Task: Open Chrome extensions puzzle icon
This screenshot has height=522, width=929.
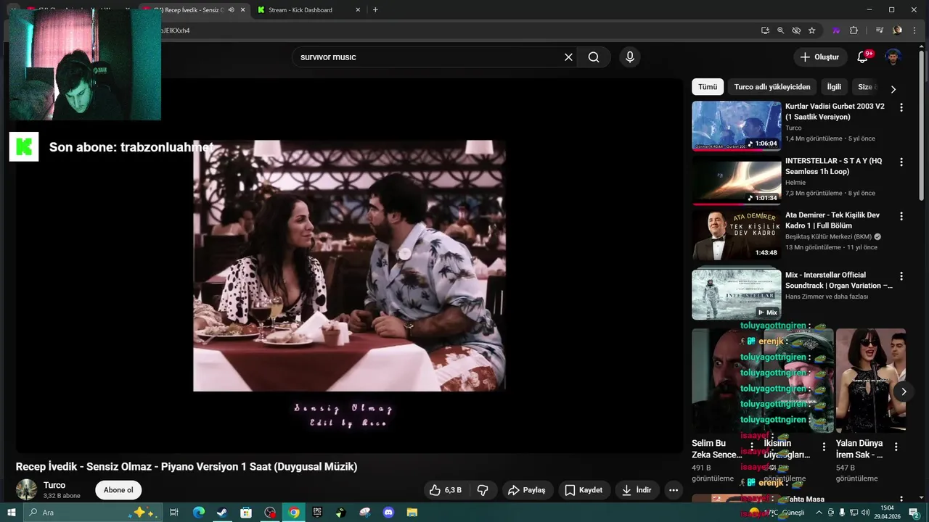Action: tap(854, 30)
